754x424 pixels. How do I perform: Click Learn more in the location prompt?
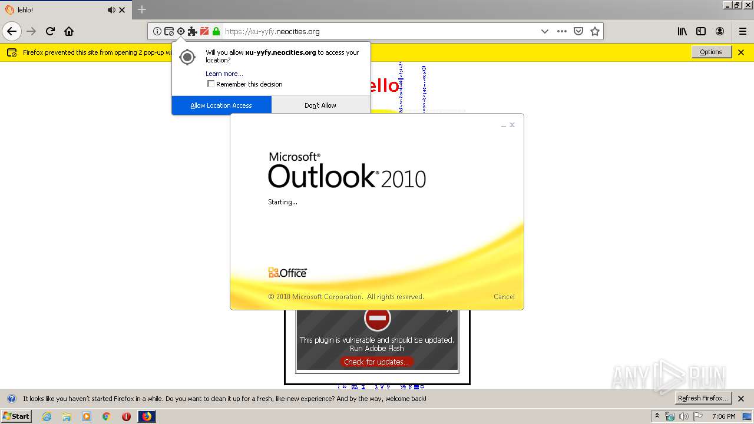(x=224, y=74)
